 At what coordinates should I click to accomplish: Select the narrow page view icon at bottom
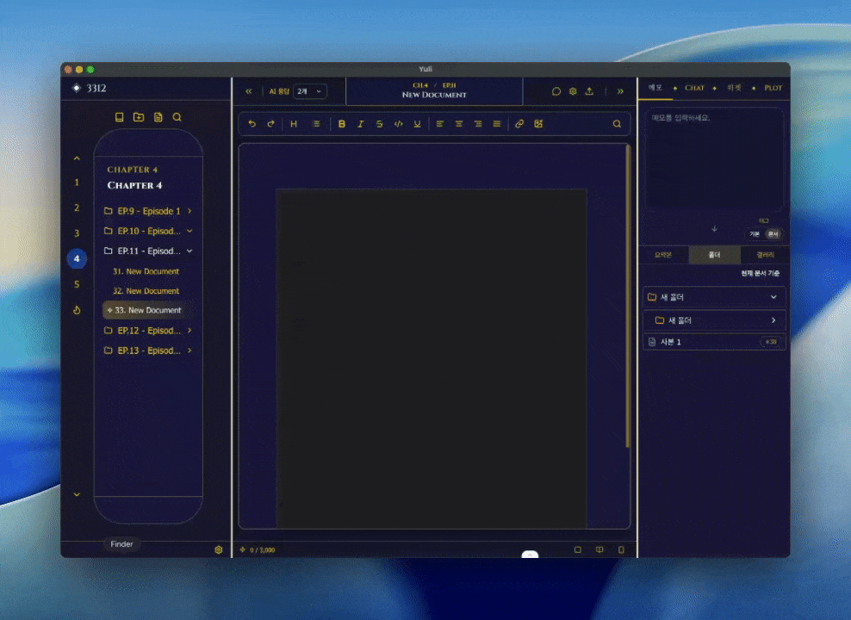coord(621,549)
